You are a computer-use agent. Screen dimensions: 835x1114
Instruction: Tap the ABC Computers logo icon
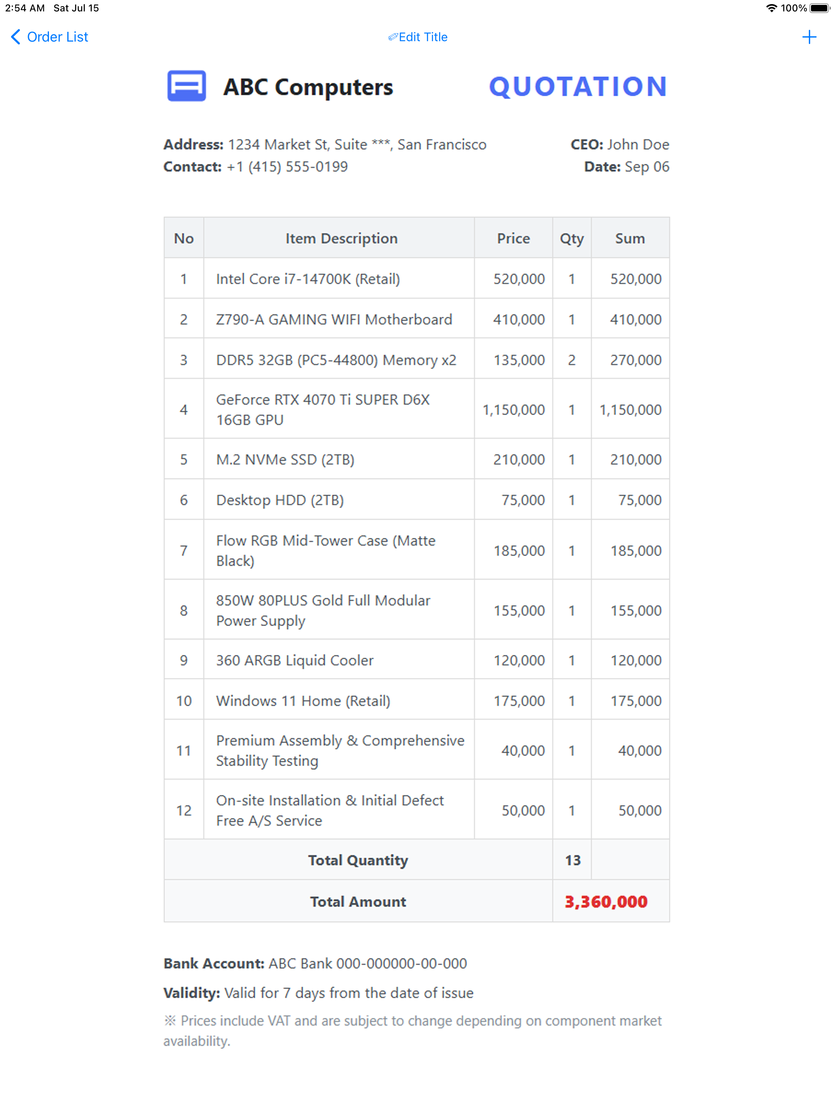click(186, 86)
